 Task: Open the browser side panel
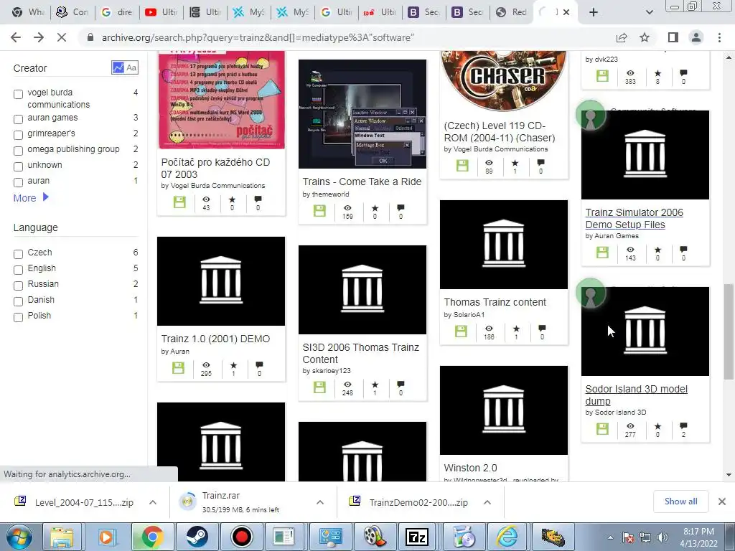click(673, 37)
